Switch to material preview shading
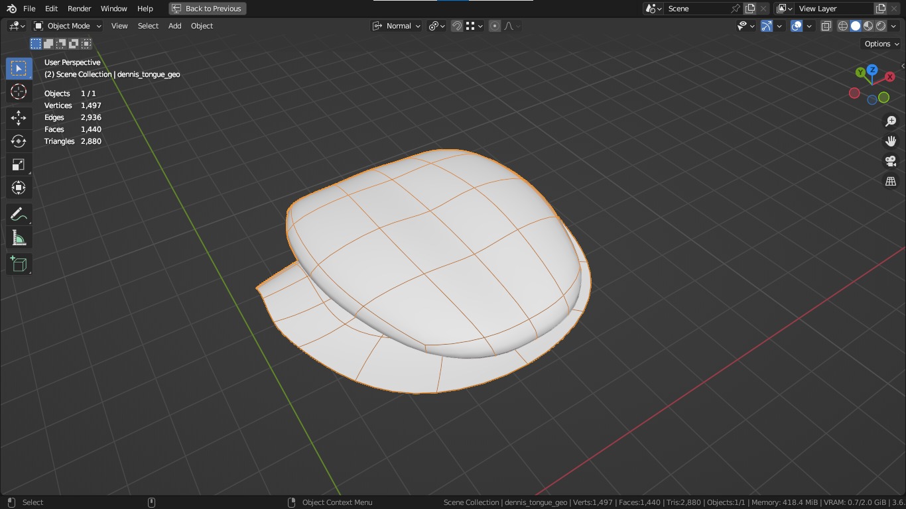The height and width of the screenshot is (509, 906). tap(868, 26)
